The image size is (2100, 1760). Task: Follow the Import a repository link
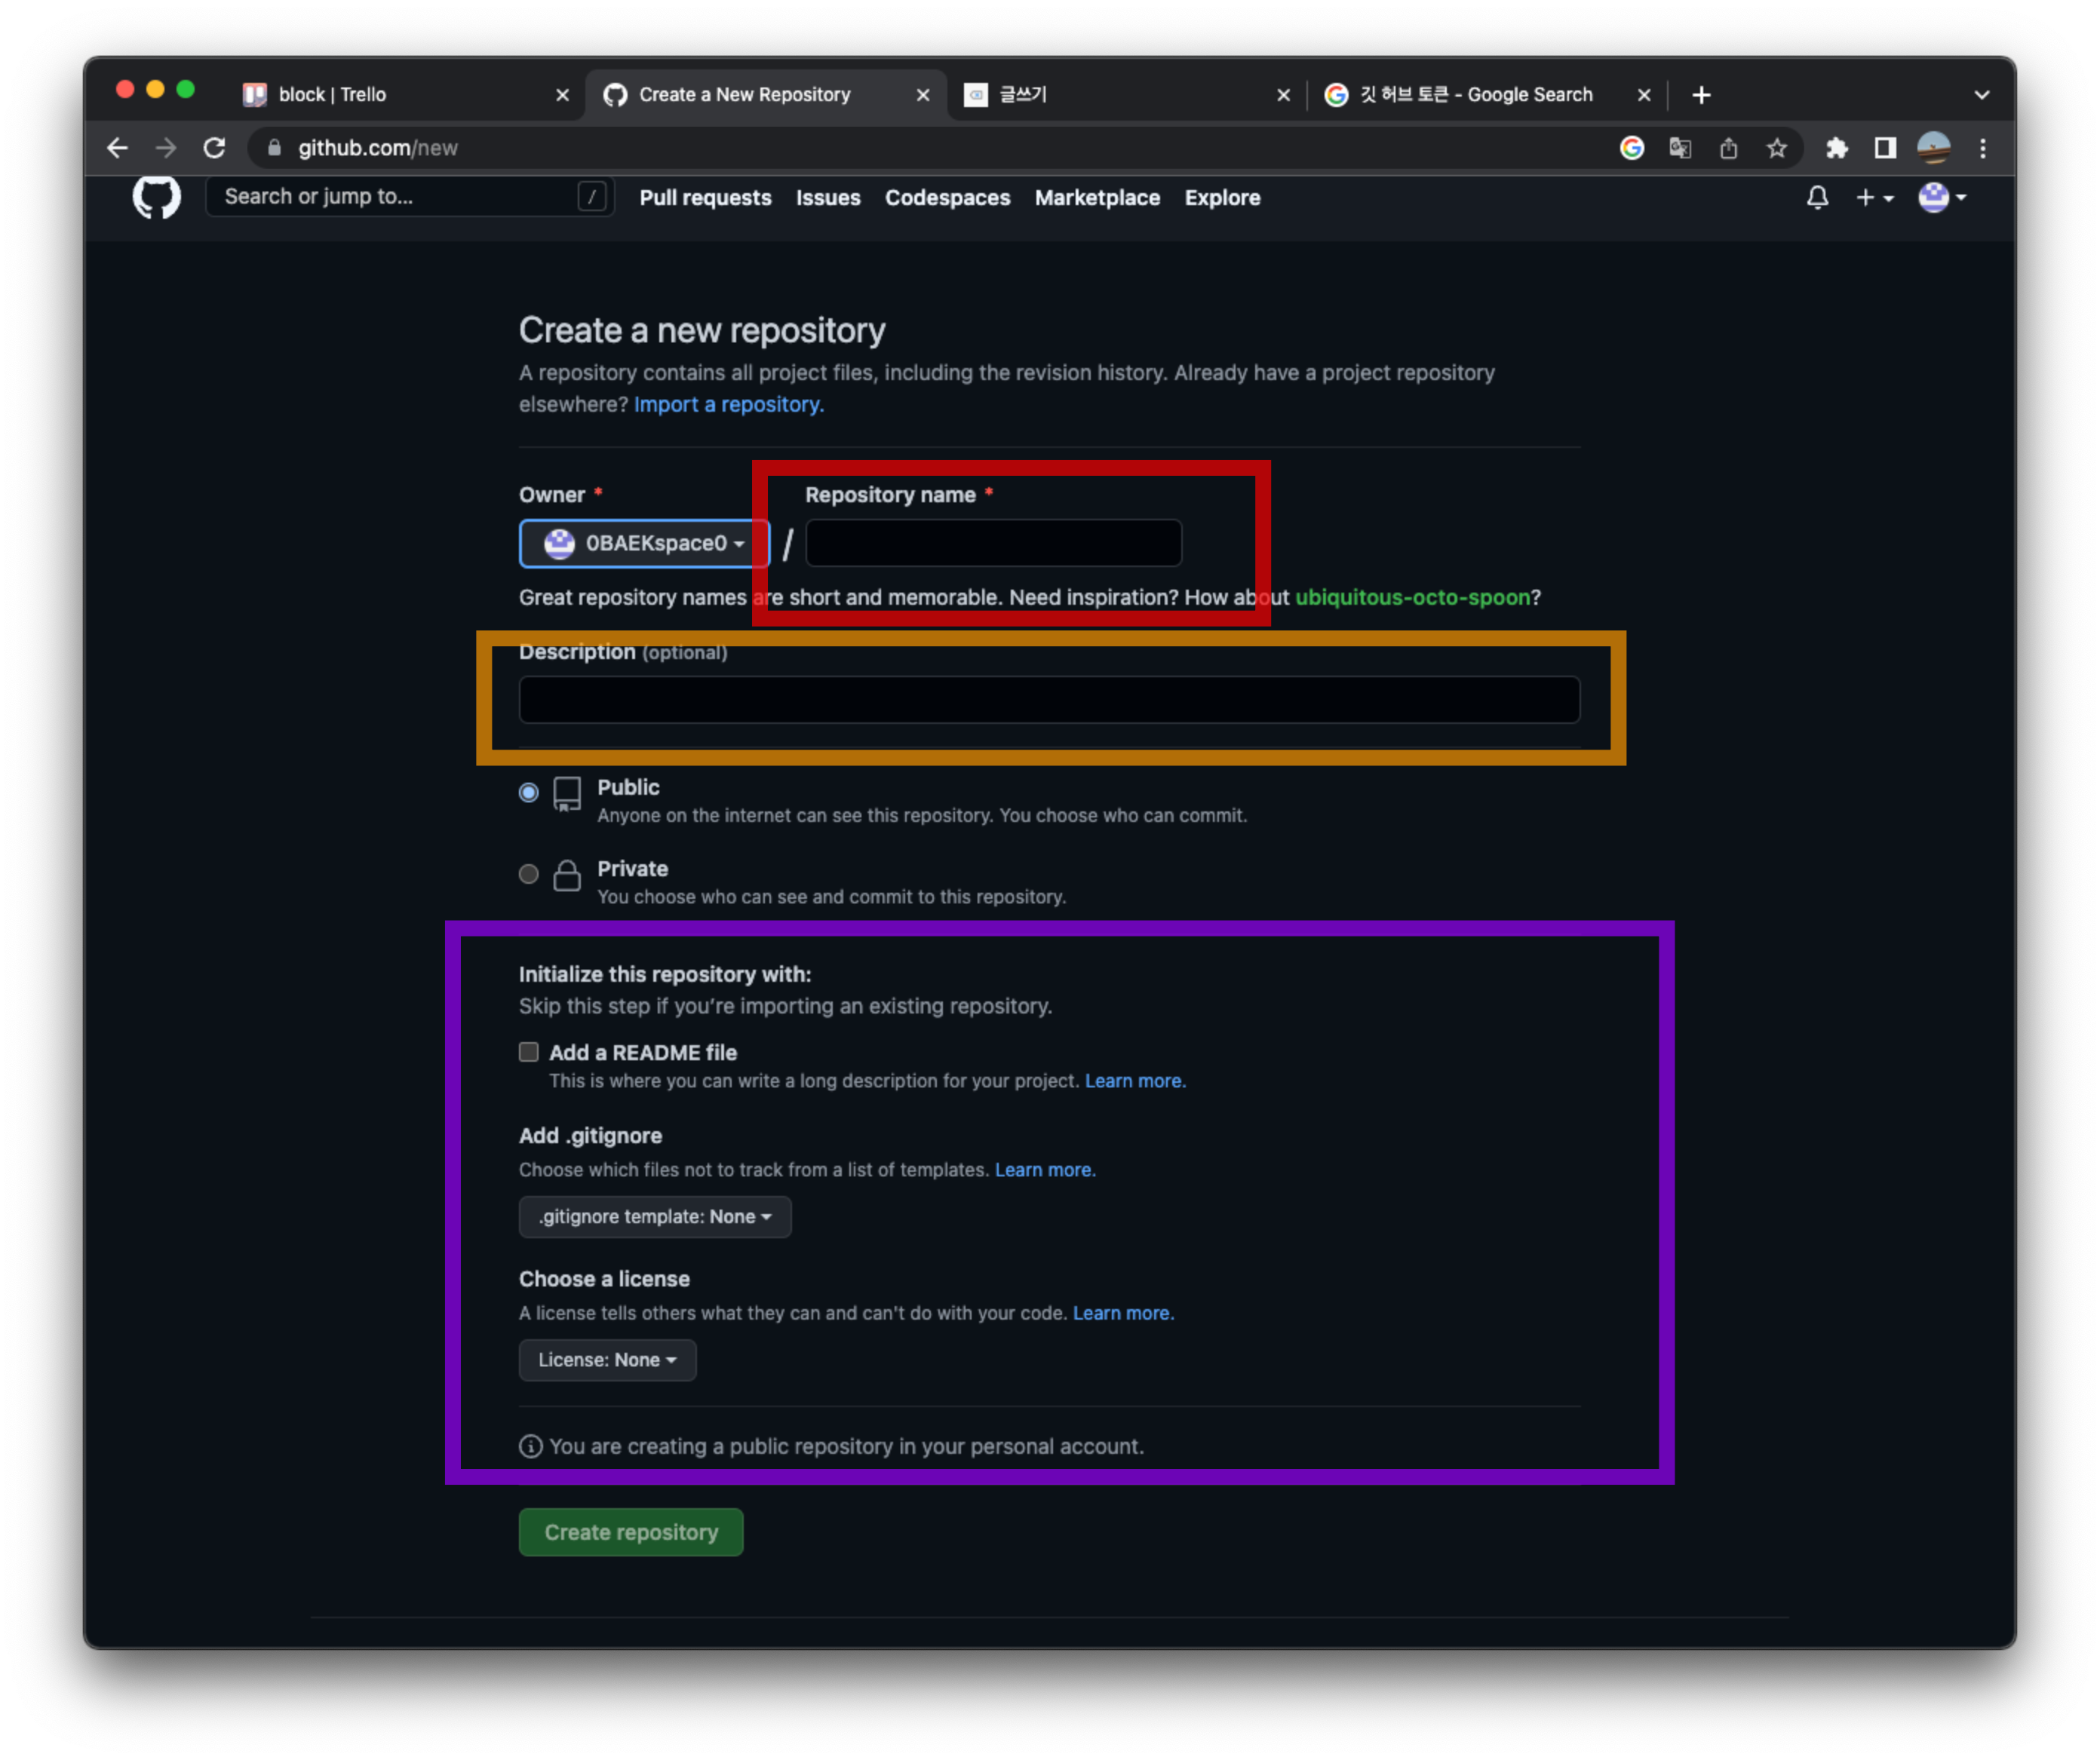coord(728,405)
